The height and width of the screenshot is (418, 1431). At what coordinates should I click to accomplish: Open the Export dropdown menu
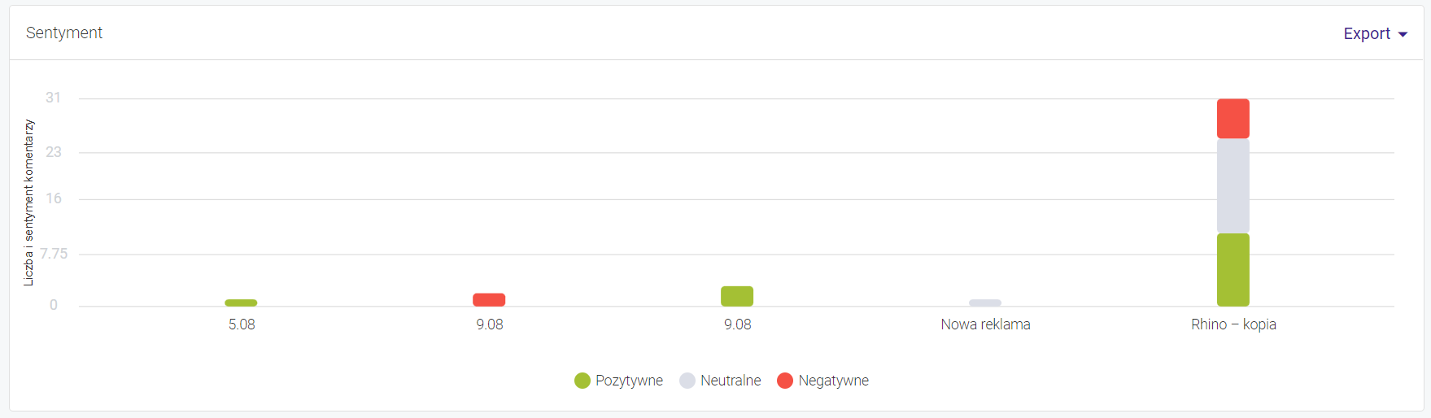tap(1367, 33)
